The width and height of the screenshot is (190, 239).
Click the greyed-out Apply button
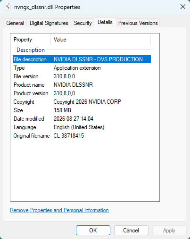pos(169,231)
